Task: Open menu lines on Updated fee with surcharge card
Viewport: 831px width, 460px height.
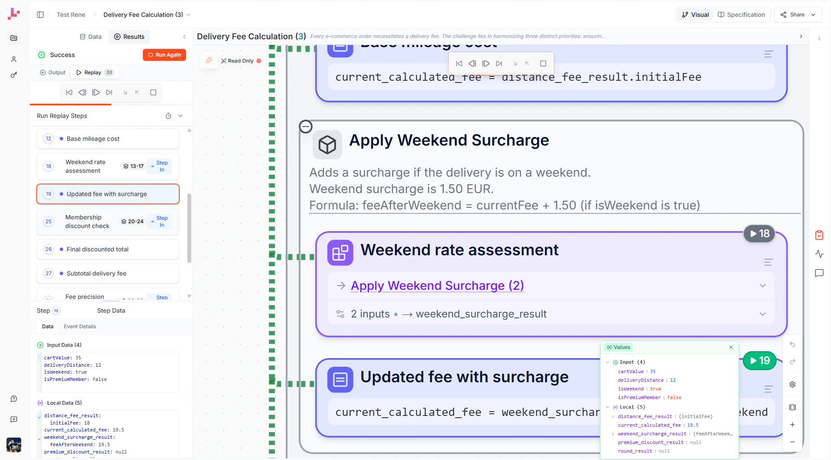Action: 768,389
